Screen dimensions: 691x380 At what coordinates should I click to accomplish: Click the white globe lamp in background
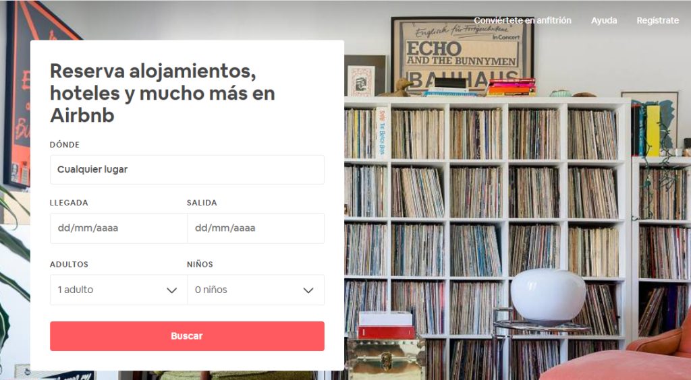(548, 295)
